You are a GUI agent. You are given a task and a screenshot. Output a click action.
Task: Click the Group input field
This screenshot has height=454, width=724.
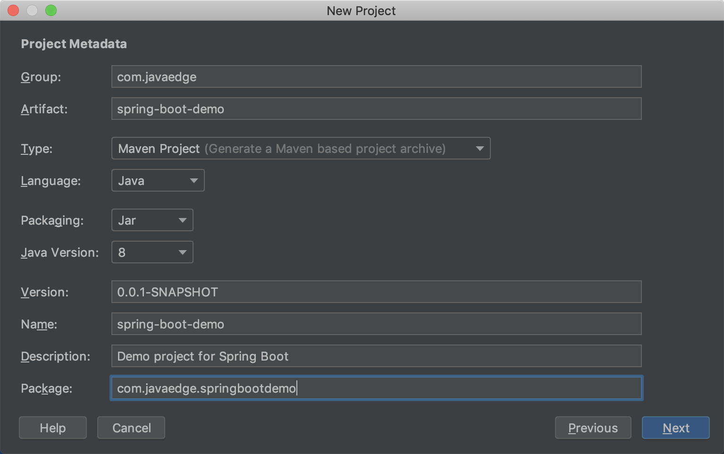click(376, 76)
